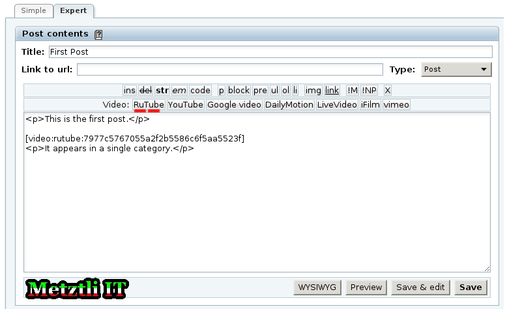Insert li list item tag
The image size is (507, 309).
pos(295,90)
